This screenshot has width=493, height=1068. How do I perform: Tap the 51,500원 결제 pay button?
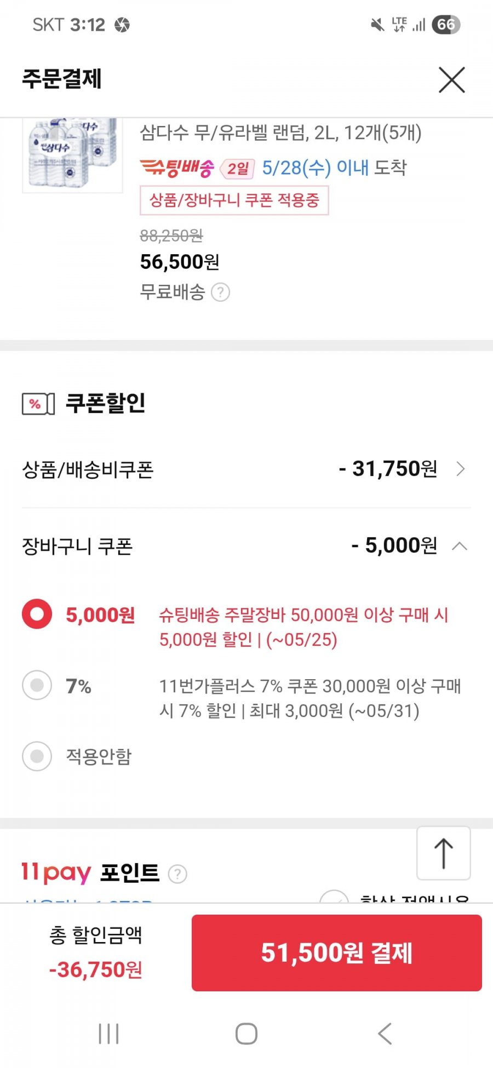tap(337, 952)
